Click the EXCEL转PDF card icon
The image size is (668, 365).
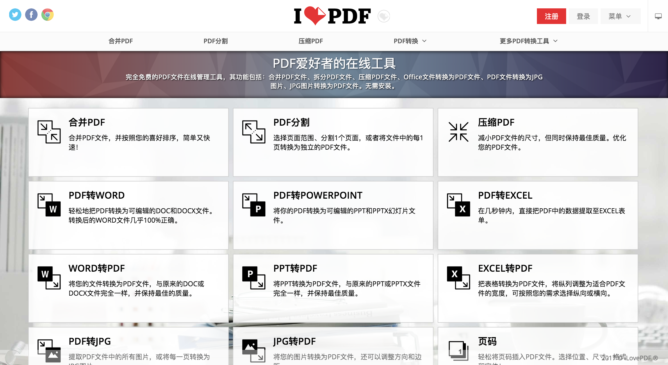tap(459, 278)
